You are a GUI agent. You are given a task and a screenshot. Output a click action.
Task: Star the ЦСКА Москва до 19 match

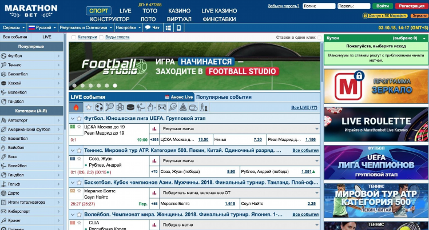click(79, 127)
